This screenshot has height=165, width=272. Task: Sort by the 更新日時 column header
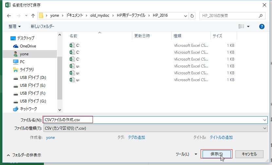click(142, 36)
